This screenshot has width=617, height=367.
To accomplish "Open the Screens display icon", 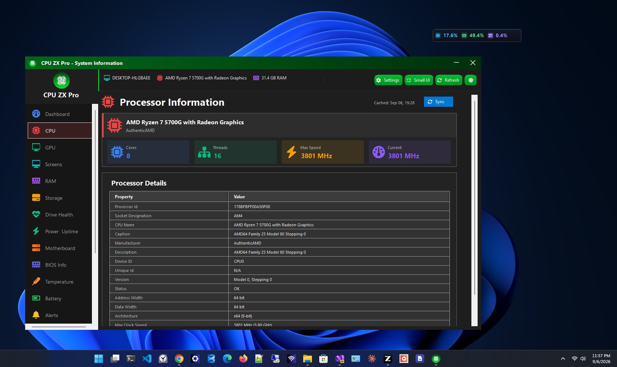I will pos(36,164).
